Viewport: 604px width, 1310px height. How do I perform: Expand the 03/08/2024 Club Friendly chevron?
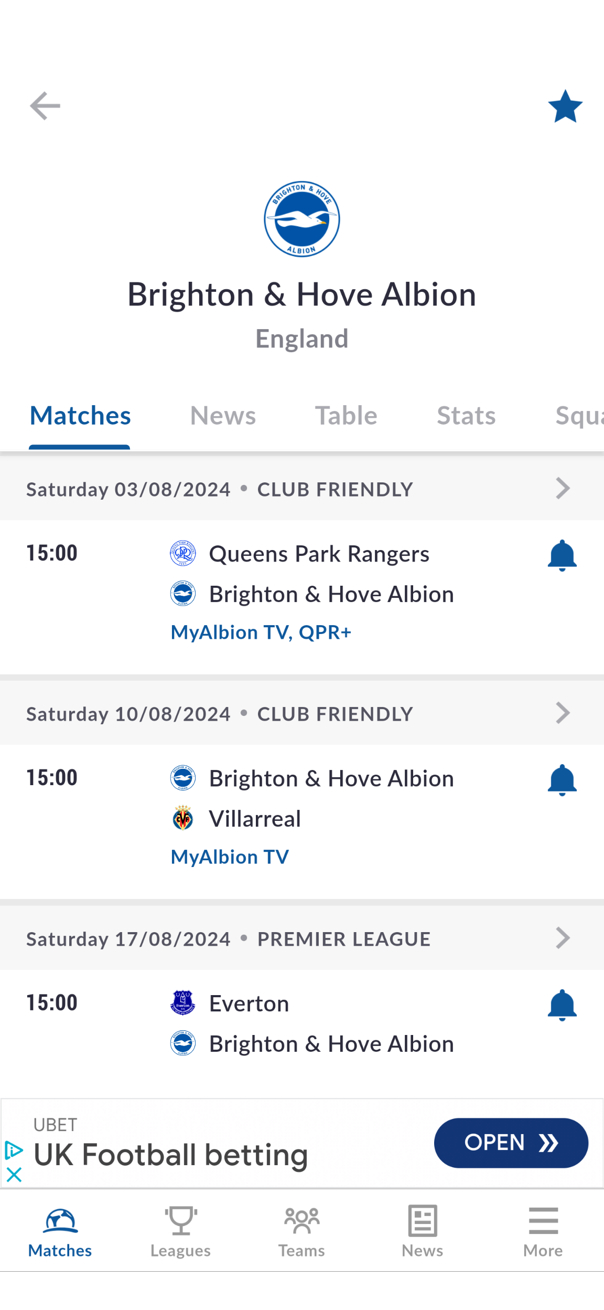point(563,489)
